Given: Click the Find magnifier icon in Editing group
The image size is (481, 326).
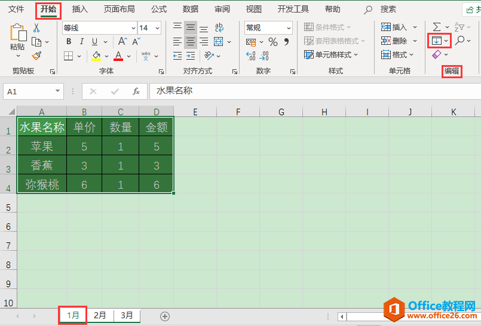Looking at the screenshot, I should tap(459, 41).
